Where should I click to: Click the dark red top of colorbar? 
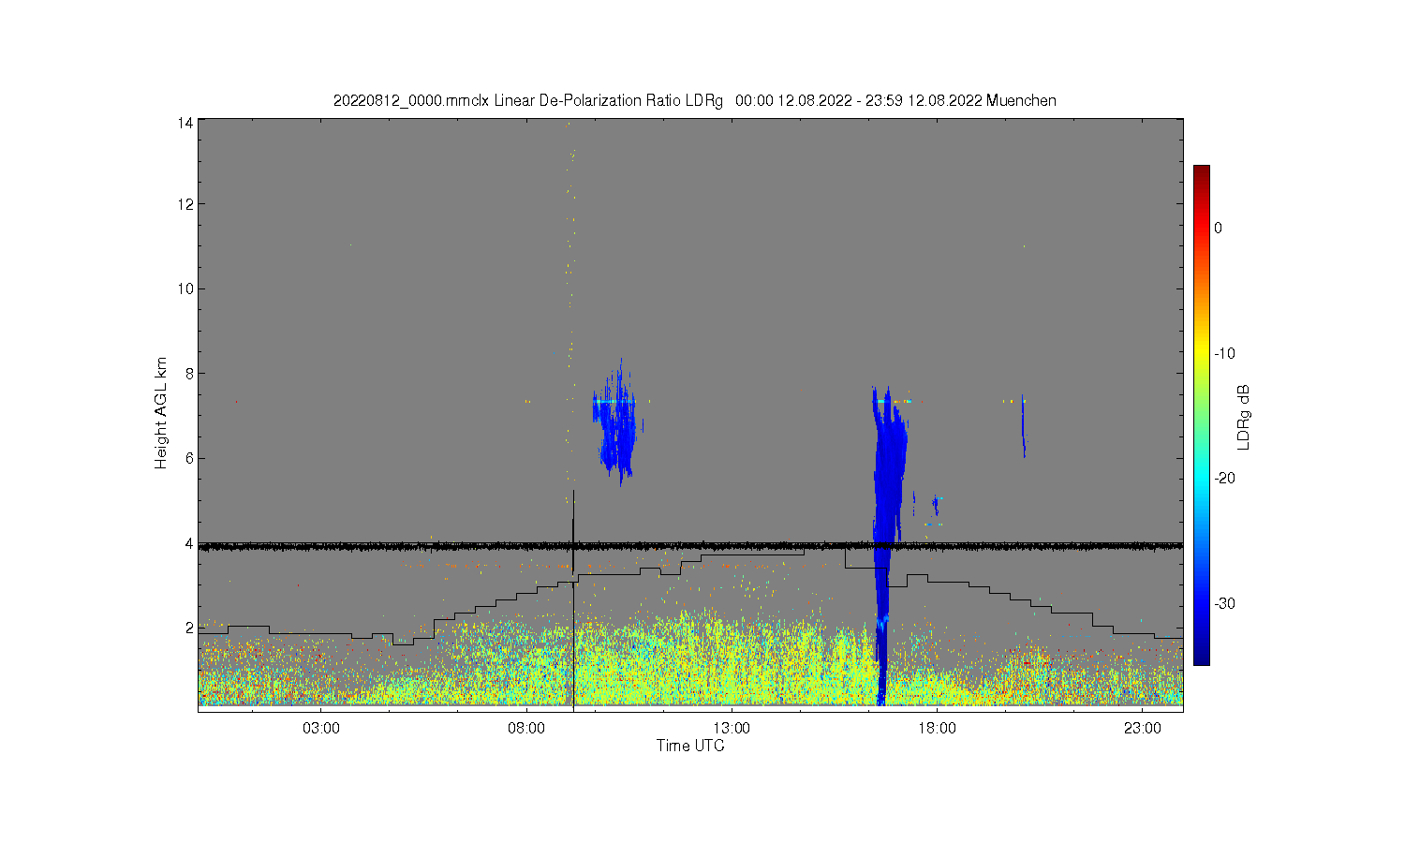click(1201, 173)
